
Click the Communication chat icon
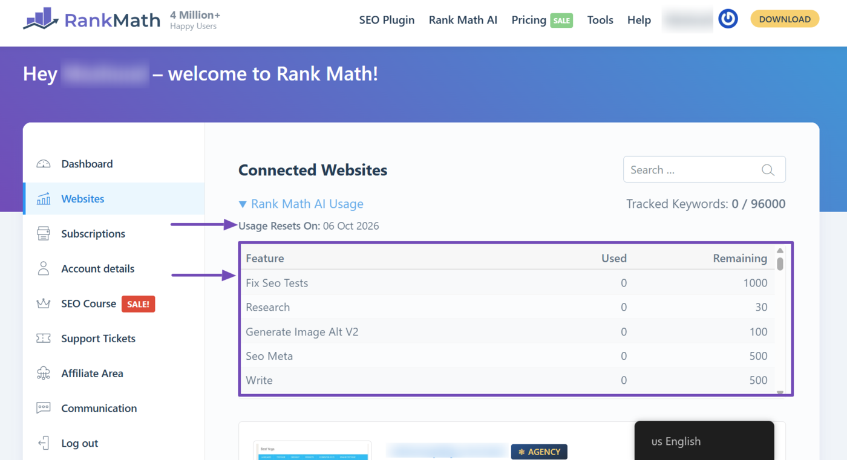(44, 408)
